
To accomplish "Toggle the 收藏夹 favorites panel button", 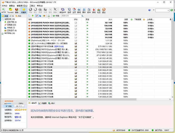I will [24, 10].
